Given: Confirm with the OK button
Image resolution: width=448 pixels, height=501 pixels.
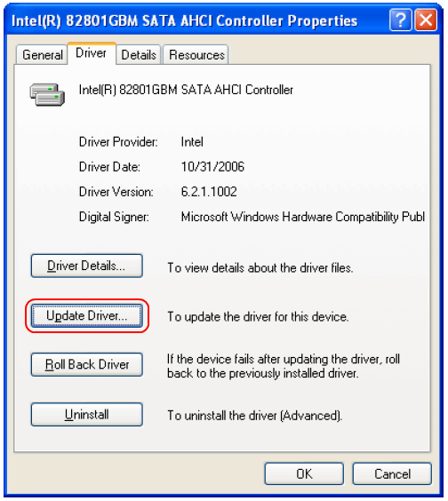Looking at the screenshot, I should coord(304,473).
